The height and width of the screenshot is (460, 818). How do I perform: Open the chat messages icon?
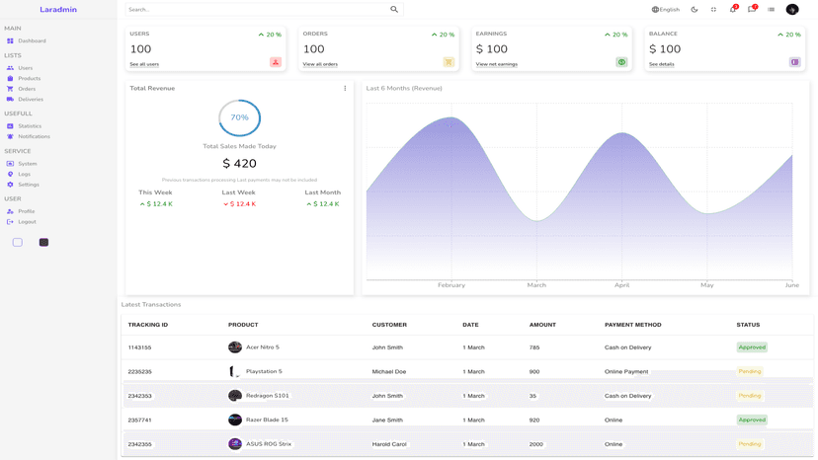[x=752, y=10]
